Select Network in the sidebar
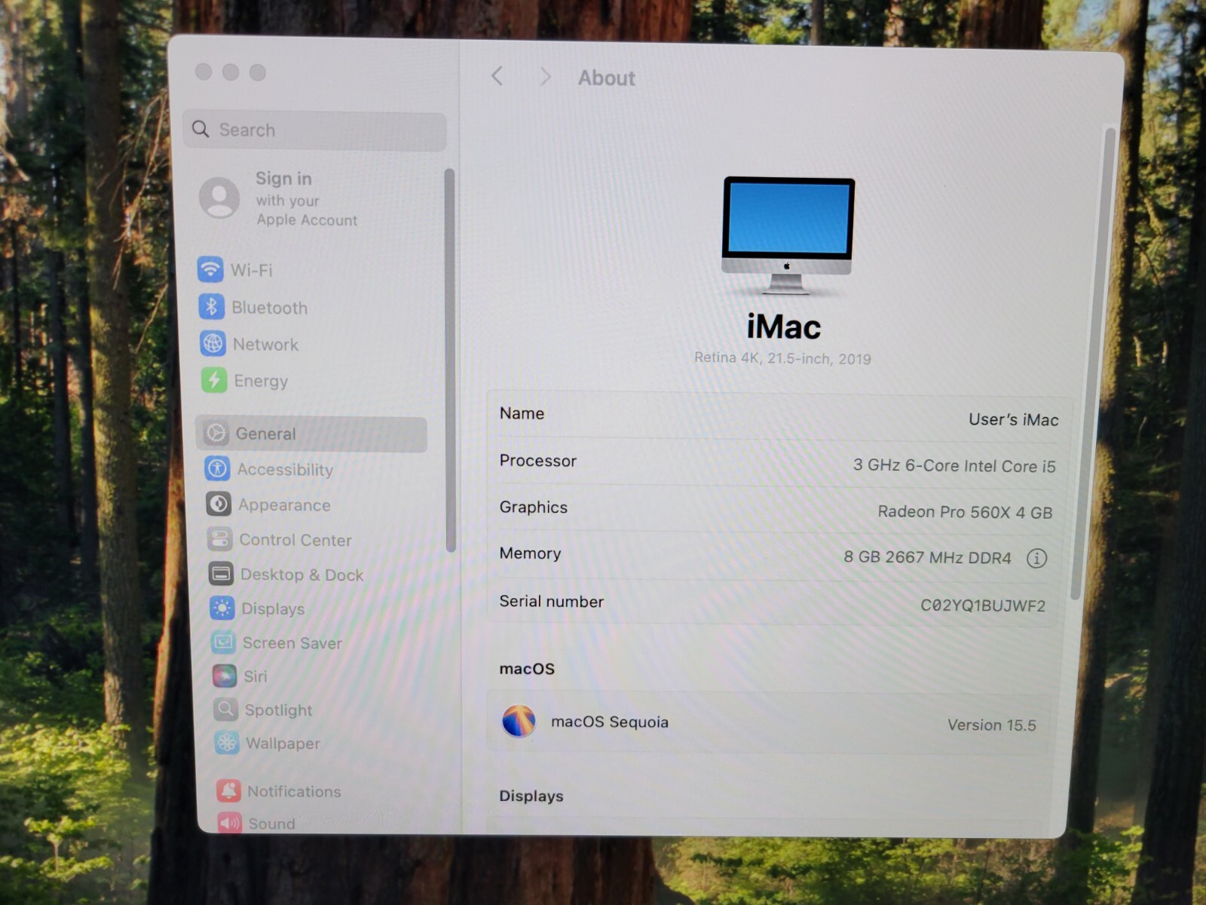The image size is (1206, 905). click(265, 345)
